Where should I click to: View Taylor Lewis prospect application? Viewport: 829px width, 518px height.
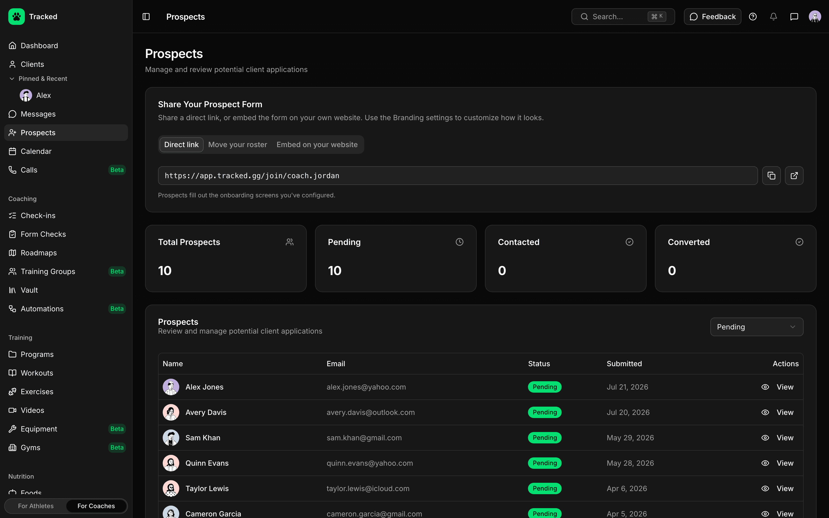[778, 488]
